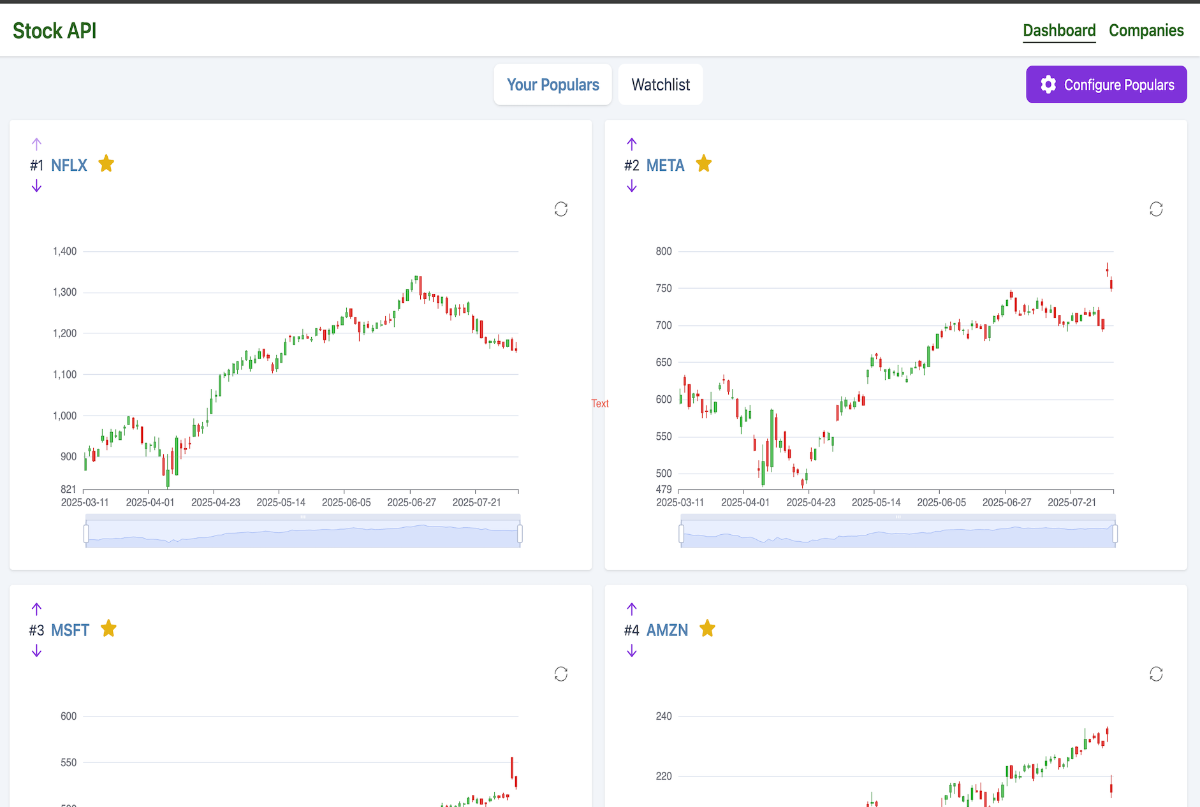This screenshot has height=807, width=1200.
Task: Move META up in ranking
Action: coord(632,144)
